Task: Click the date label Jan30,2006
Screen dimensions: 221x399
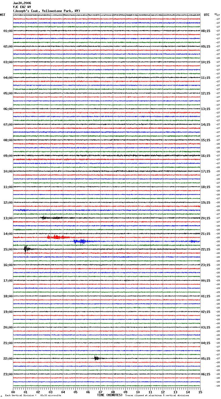Action: click(x=22, y=3)
